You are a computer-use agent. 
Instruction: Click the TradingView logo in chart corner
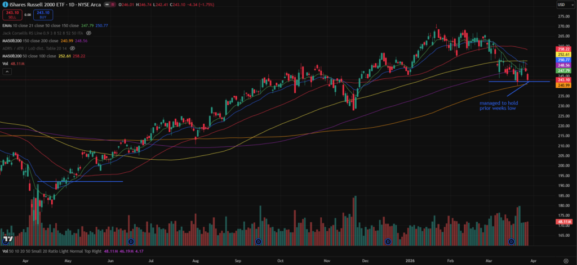pos(8,240)
